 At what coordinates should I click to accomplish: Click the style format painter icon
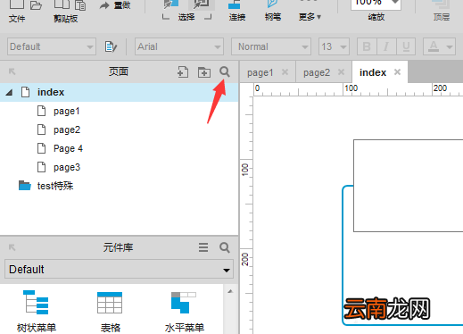coord(111,46)
